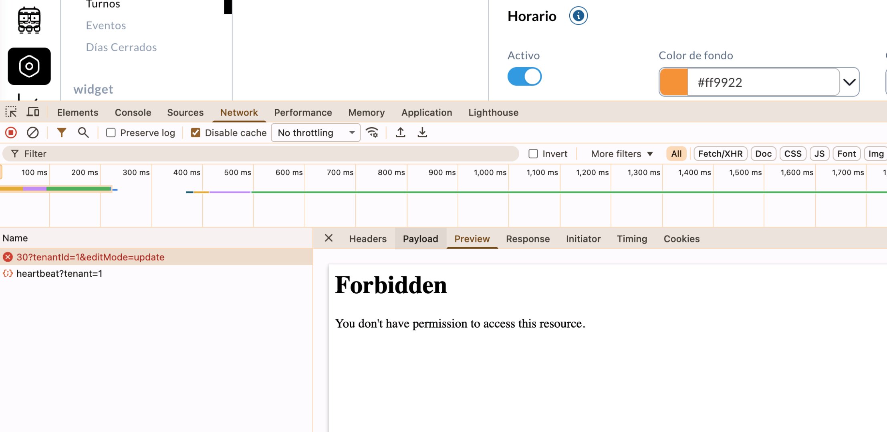Viewport: 887px width, 432px height.
Task: Clear the network log
Action: coord(32,132)
